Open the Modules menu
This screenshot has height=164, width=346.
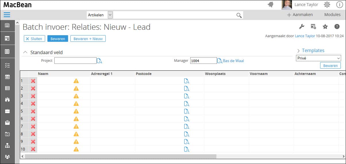pyautogui.click(x=332, y=15)
